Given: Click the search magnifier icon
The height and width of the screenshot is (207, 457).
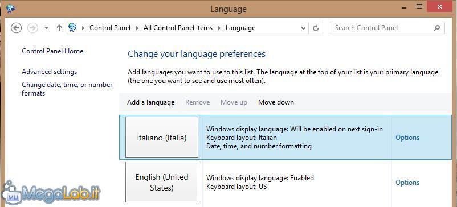Looking at the screenshot, I should [x=436, y=28].
